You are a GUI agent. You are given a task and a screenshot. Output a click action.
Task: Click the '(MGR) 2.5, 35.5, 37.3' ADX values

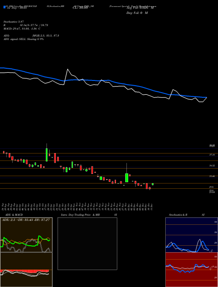(x=45, y=36)
